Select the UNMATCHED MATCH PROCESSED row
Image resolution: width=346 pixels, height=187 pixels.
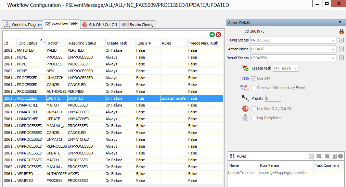(x=113, y=105)
